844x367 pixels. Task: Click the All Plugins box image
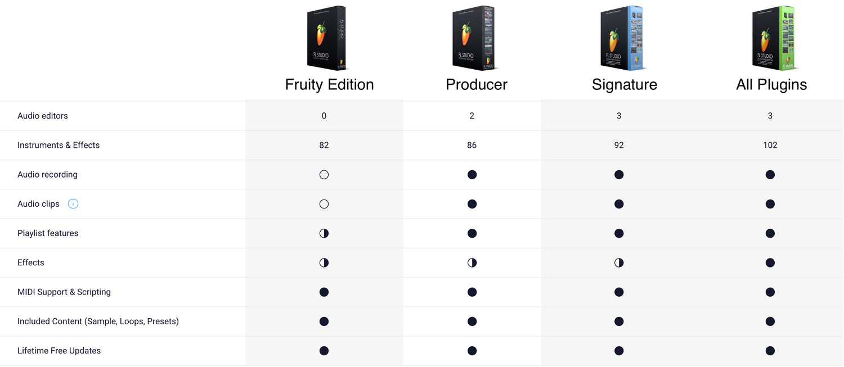click(x=773, y=38)
